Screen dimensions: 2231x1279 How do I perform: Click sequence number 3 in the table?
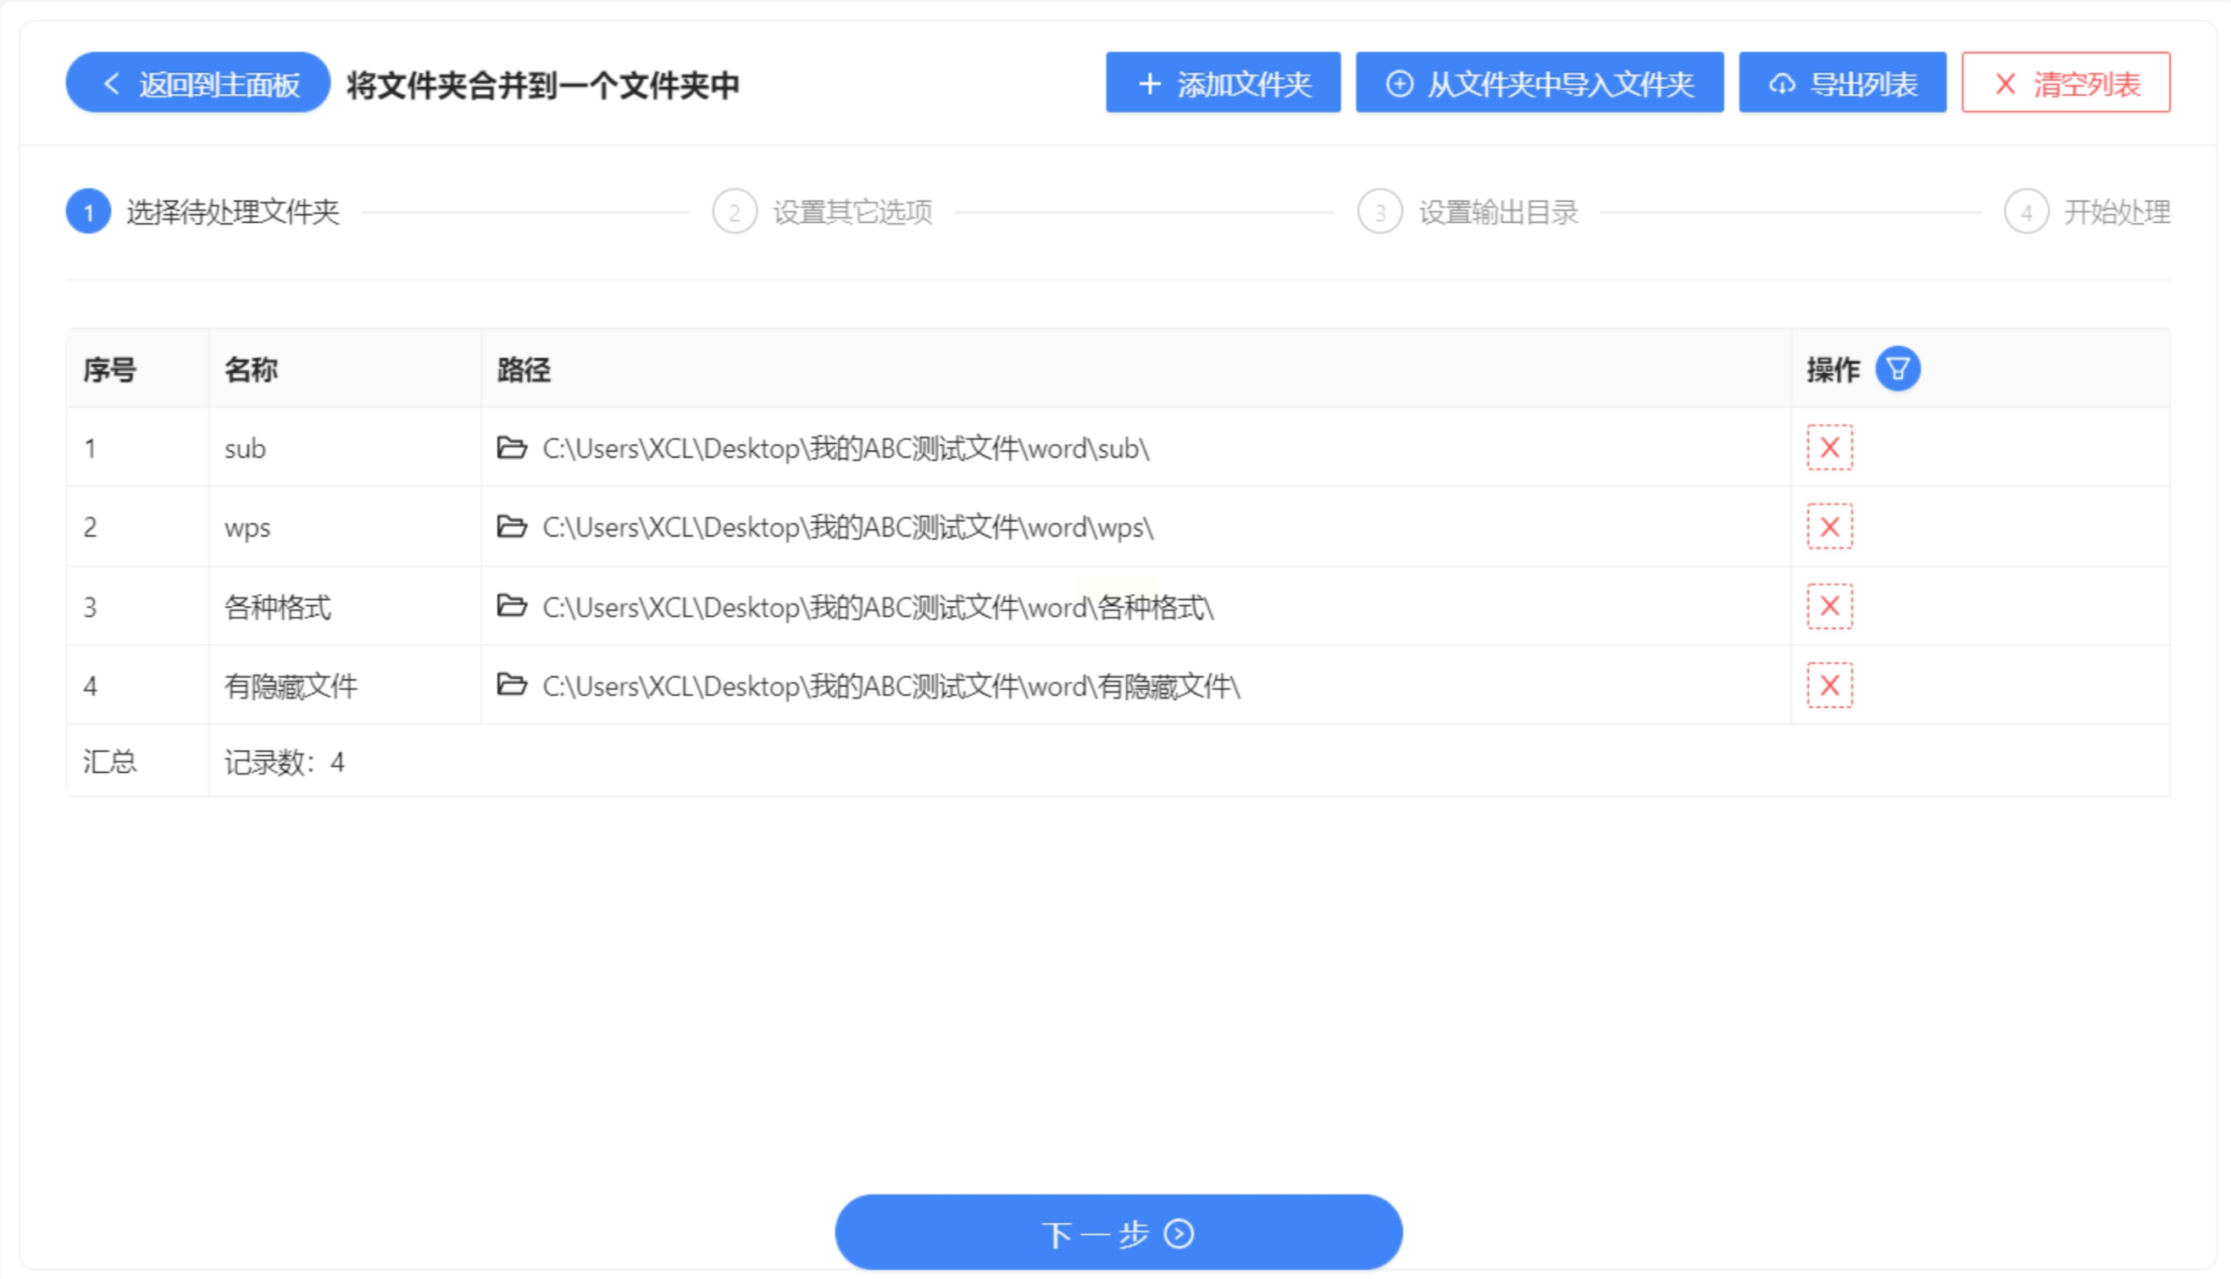[x=91, y=607]
